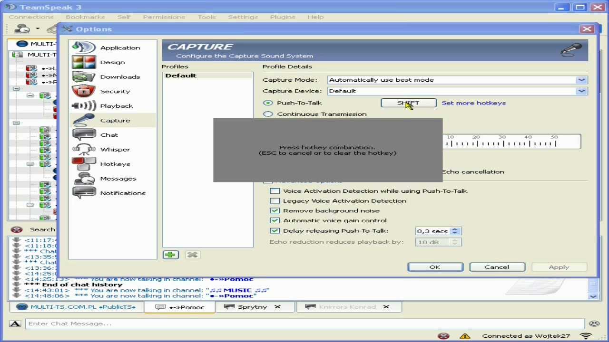Follow the Set more hotkeys link
Viewport: 609px width, 342px height.
point(473,103)
